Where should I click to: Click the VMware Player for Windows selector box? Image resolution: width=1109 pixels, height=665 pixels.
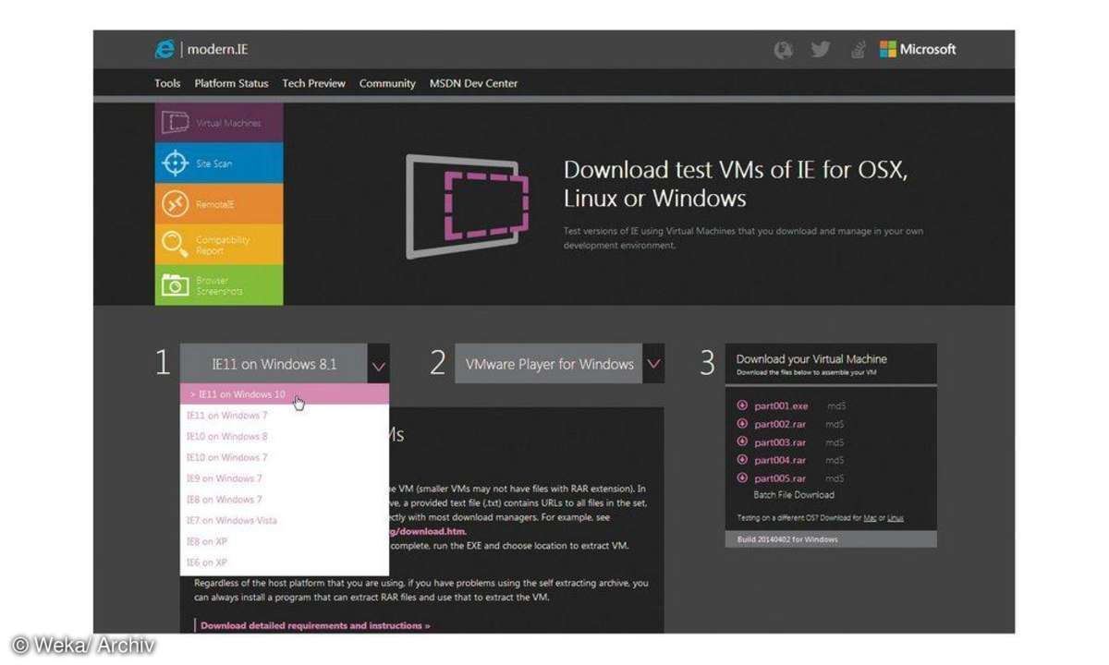[x=549, y=364]
